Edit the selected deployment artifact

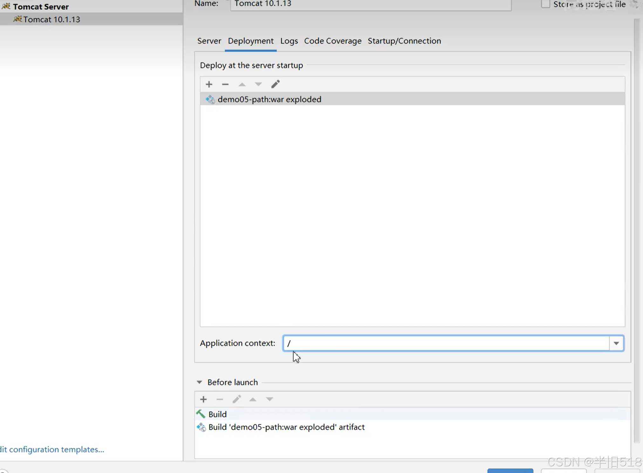[275, 84]
